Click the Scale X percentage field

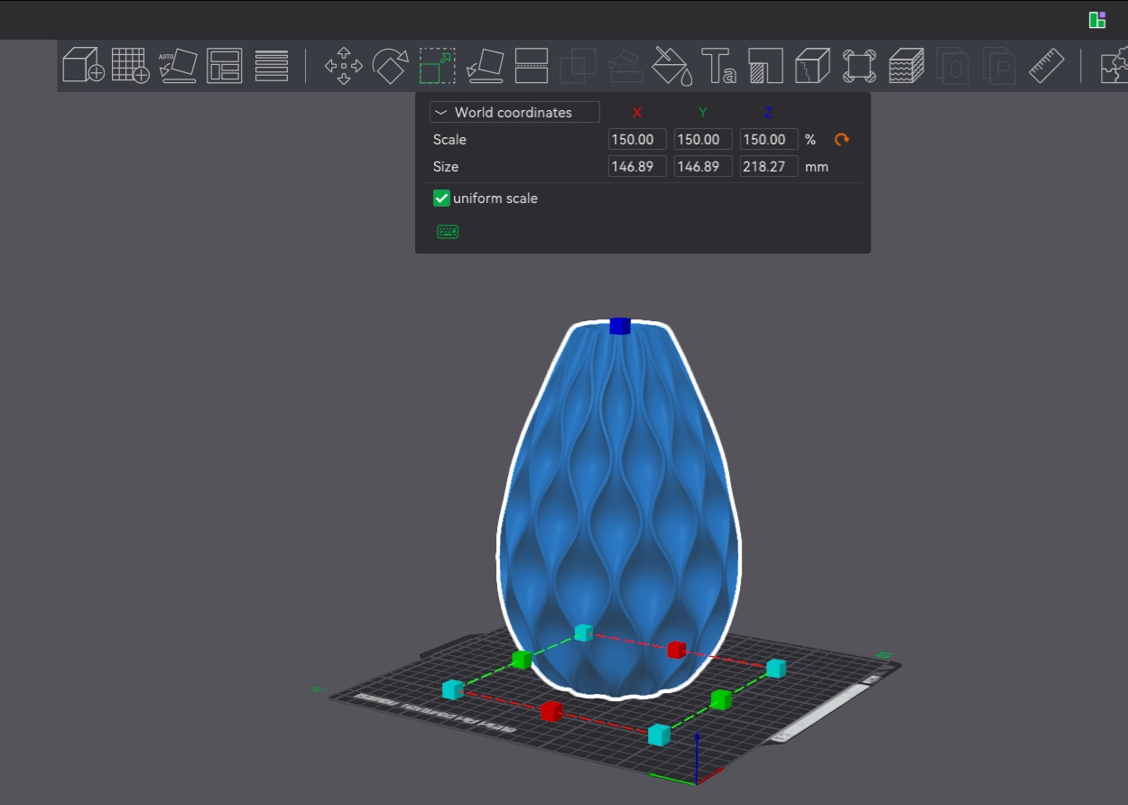(637, 140)
